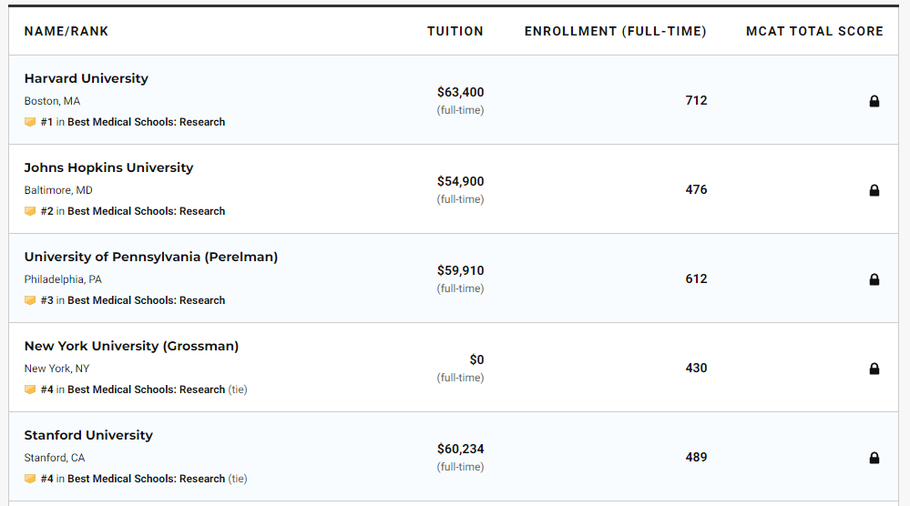
Task: Click Harvard's Best Medical Schools: Research link
Action: coord(146,122)
